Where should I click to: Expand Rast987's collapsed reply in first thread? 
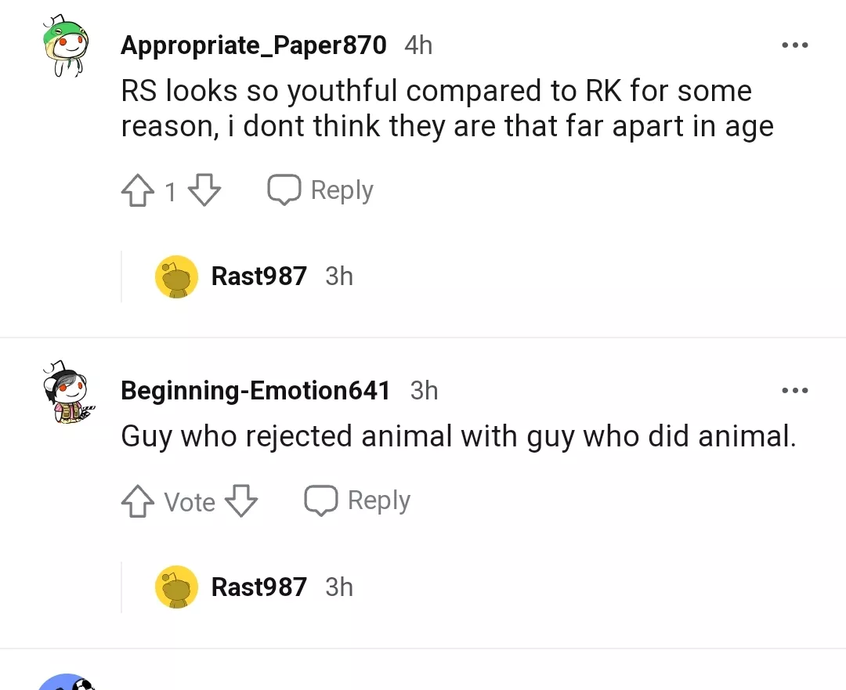click(x=258, y=276)
